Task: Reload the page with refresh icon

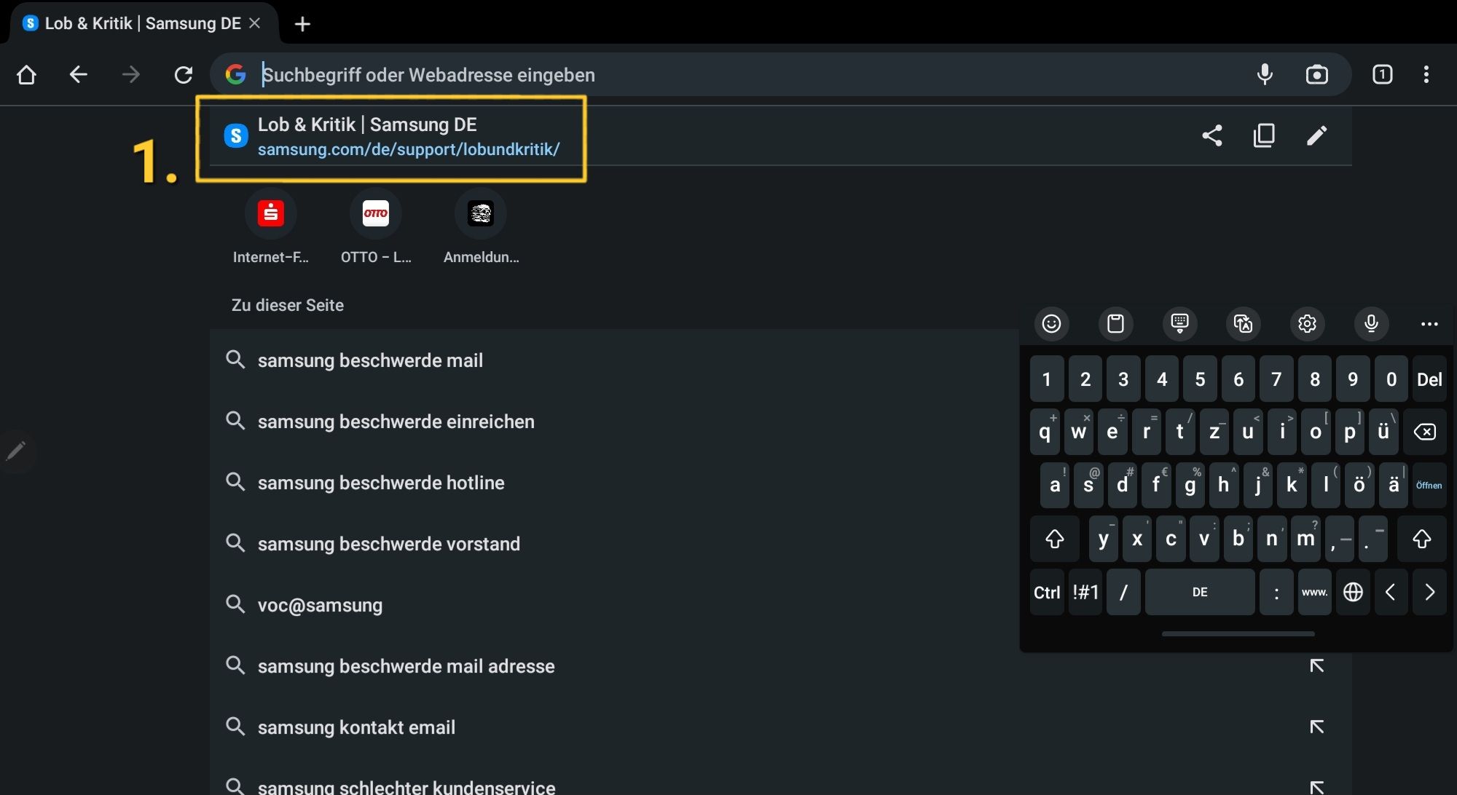Action: 184,75
